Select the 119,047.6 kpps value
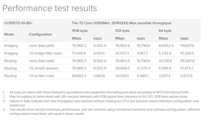 pos(187,46)
